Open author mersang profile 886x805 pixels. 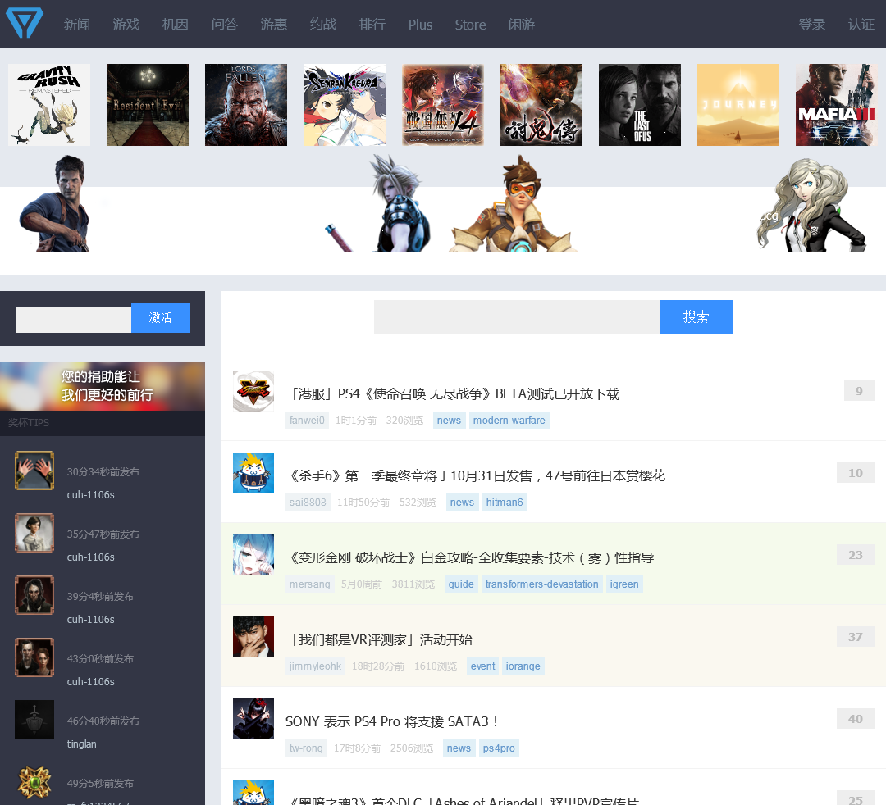tap(309, 584)
